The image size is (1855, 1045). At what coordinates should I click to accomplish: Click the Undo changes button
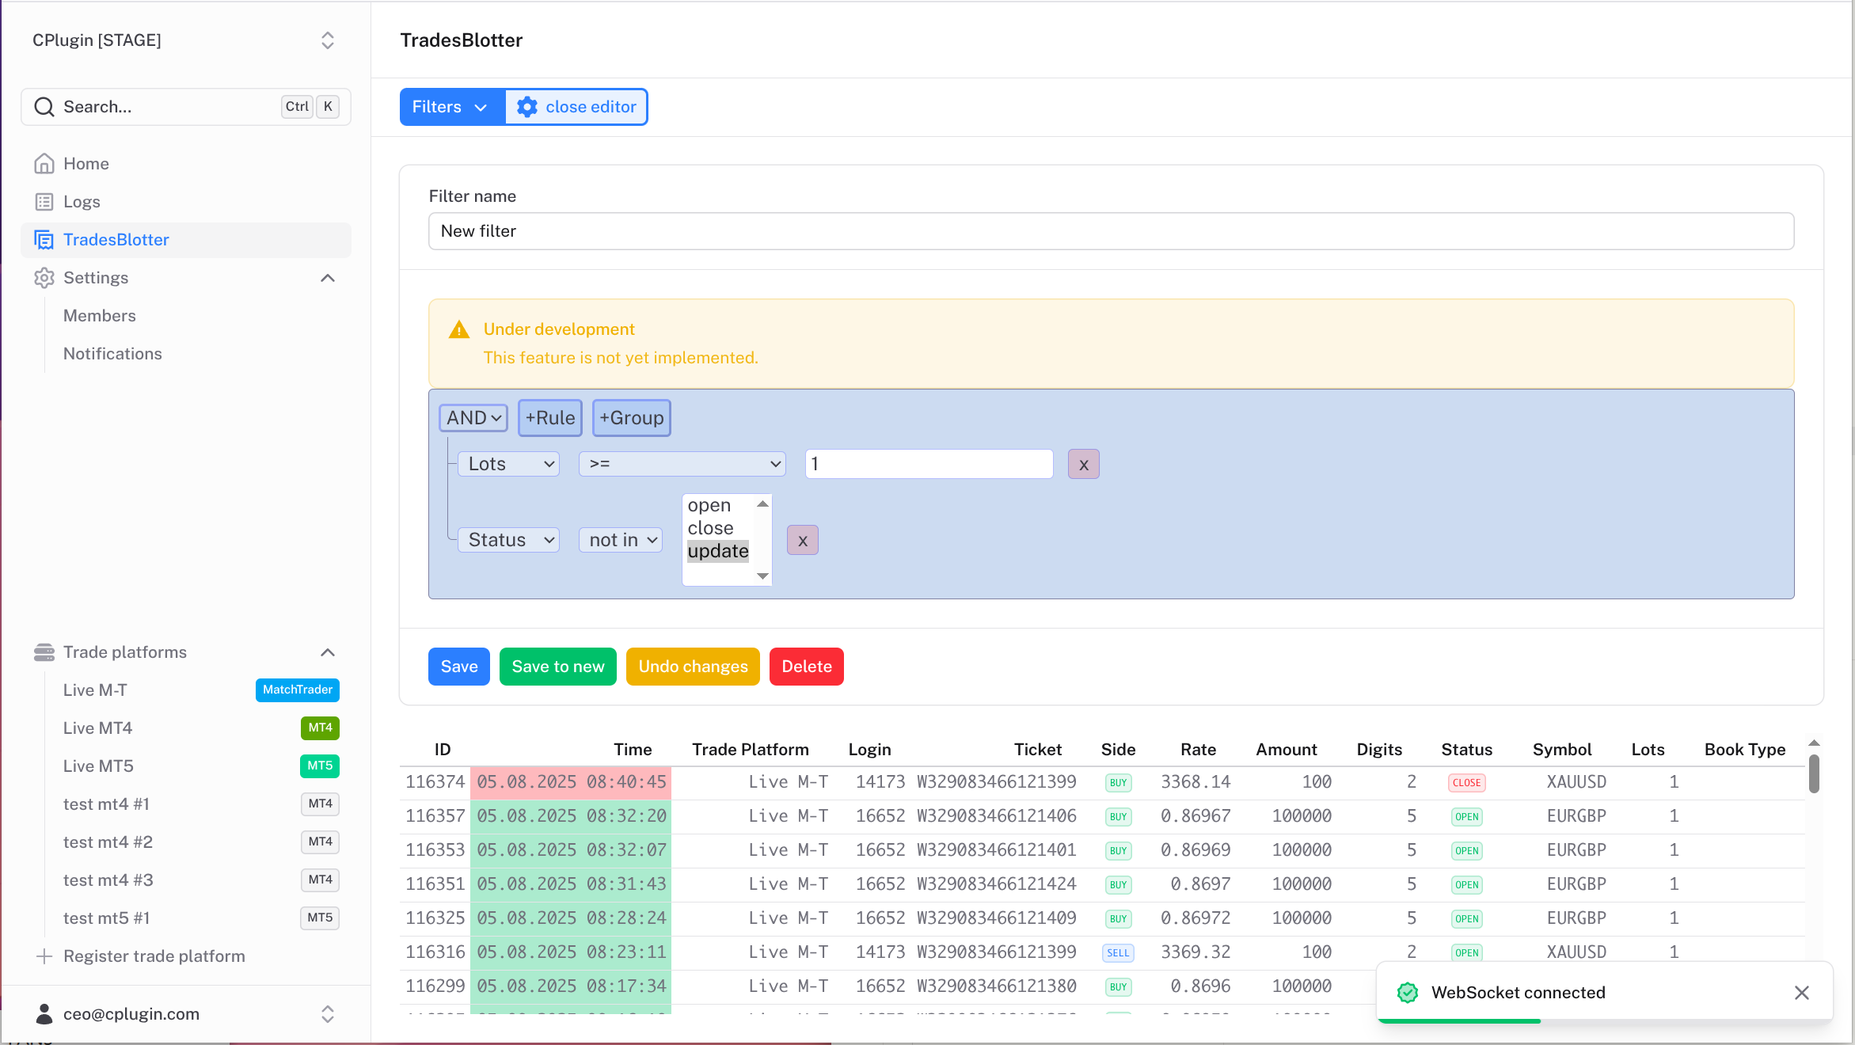pyautogui.click(x=693, y=667)
